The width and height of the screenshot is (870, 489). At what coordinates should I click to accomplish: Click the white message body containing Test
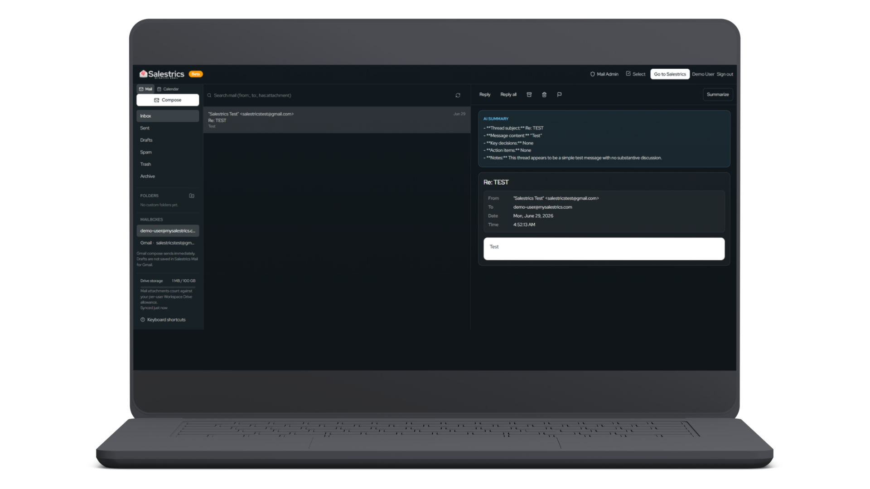604,249
